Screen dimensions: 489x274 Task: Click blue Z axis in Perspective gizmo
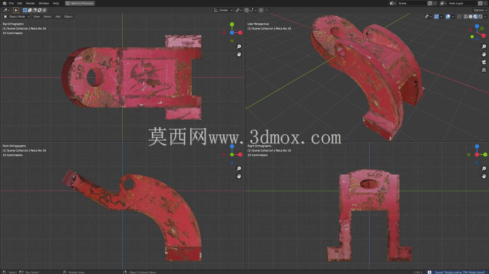coord(477,26)
